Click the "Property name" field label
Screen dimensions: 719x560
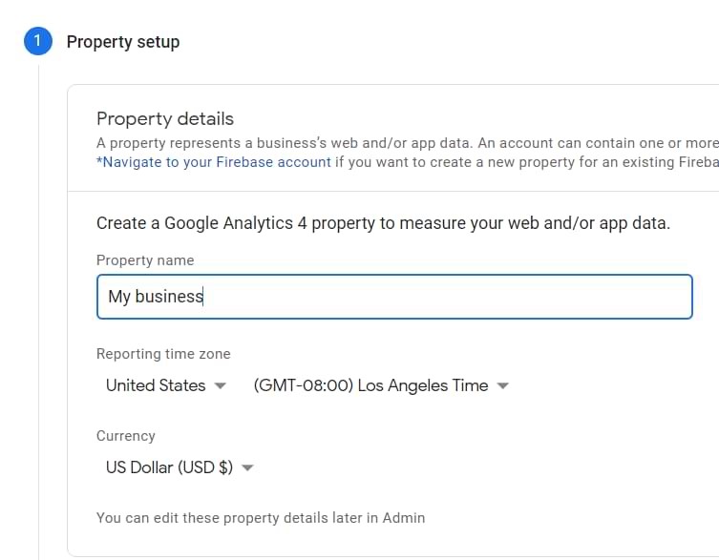[x=145, y=260]
